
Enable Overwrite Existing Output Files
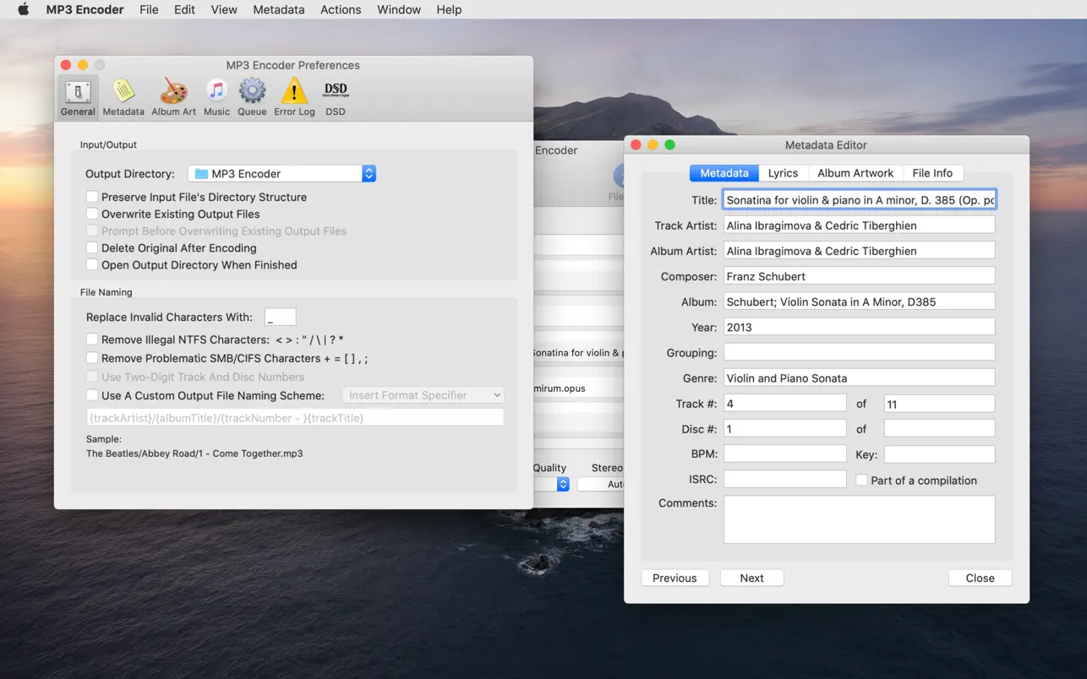(92, 214)
